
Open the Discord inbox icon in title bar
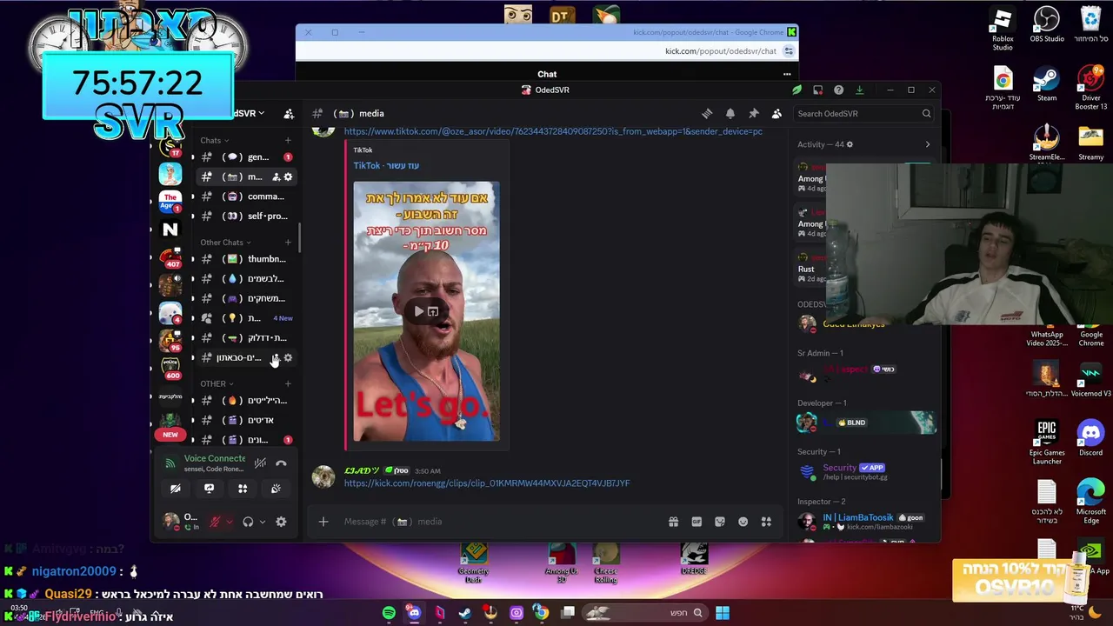817,90
